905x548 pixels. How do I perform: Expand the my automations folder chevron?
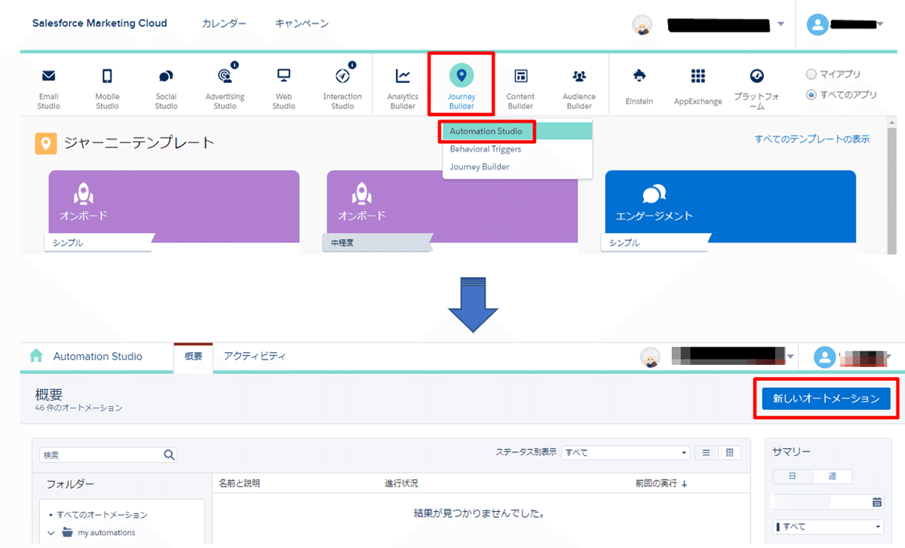[x=51, y=532]
